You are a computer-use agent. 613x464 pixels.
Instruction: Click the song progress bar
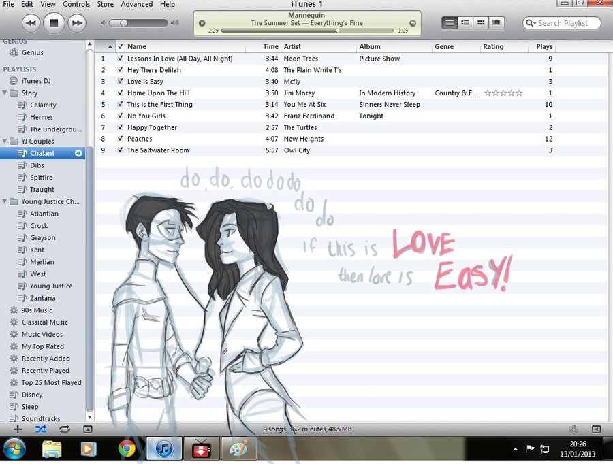(x=307, y=31)
